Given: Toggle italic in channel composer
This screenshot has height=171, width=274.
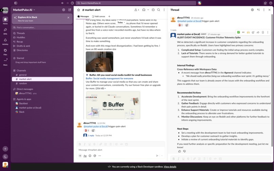Looking at the screenshot, I should point(85,144).
